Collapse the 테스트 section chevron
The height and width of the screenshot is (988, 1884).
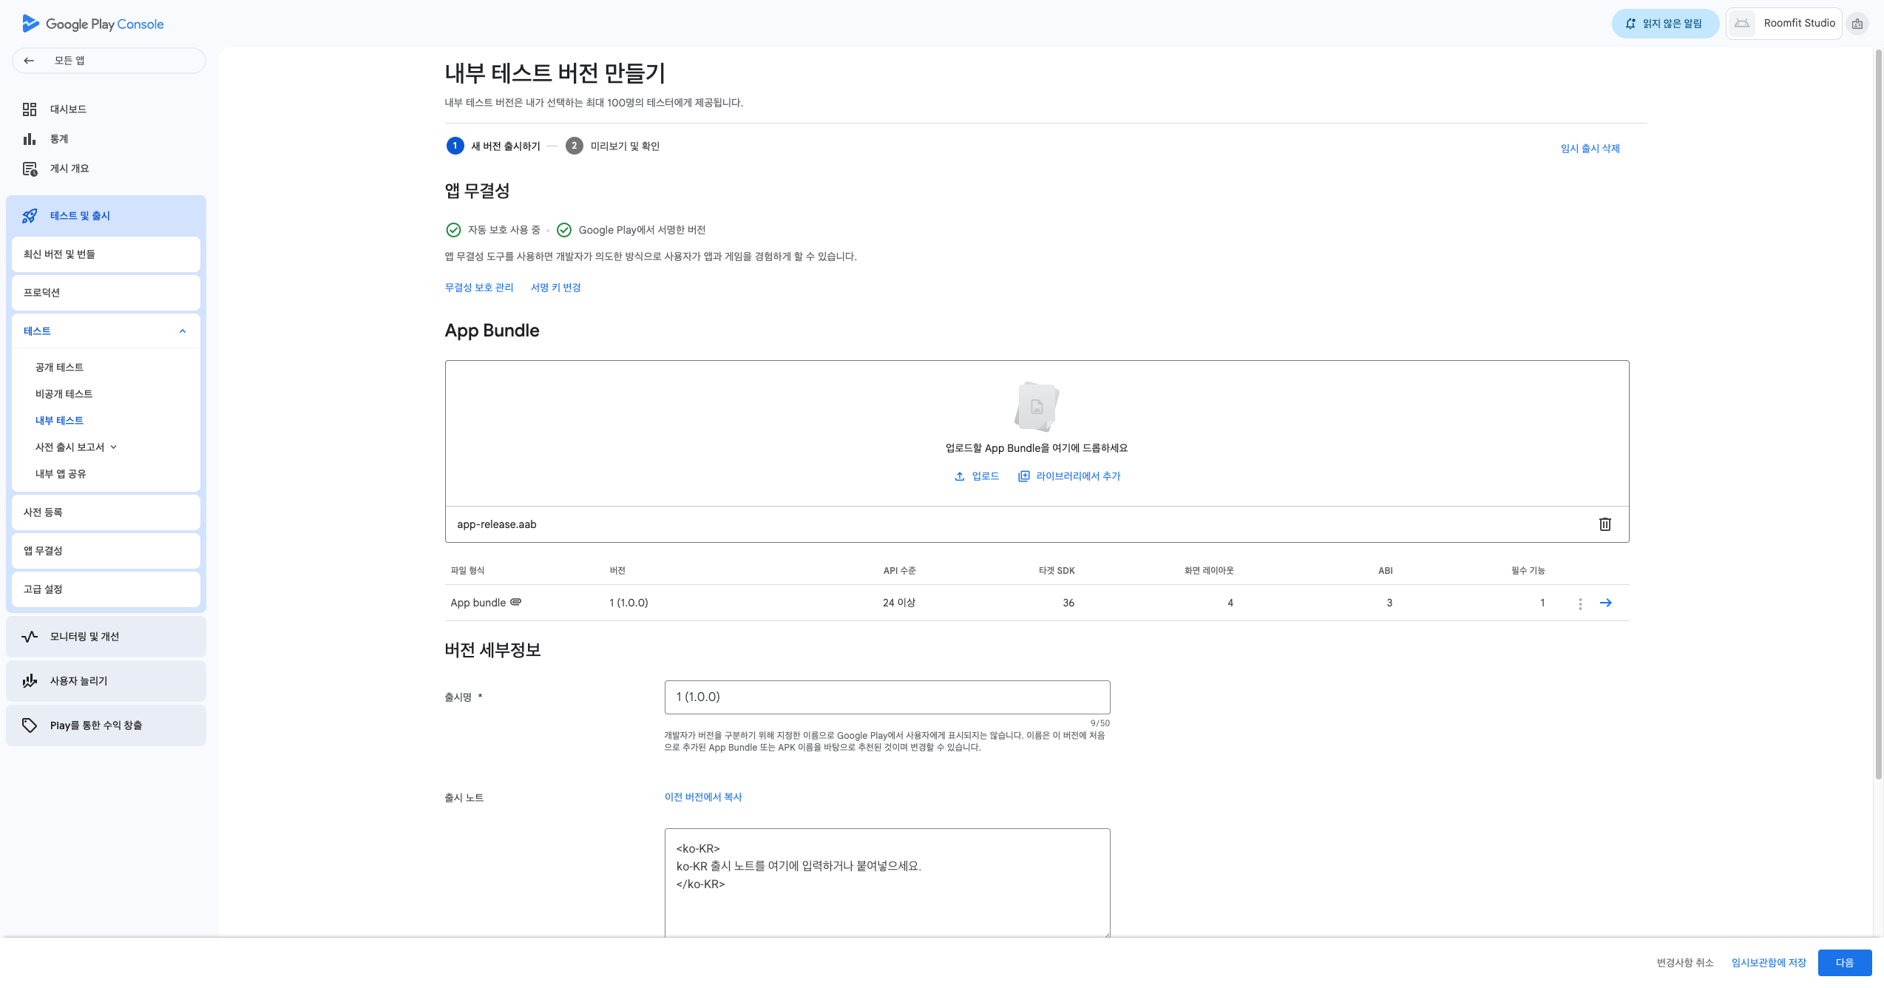tap(183, 331)
